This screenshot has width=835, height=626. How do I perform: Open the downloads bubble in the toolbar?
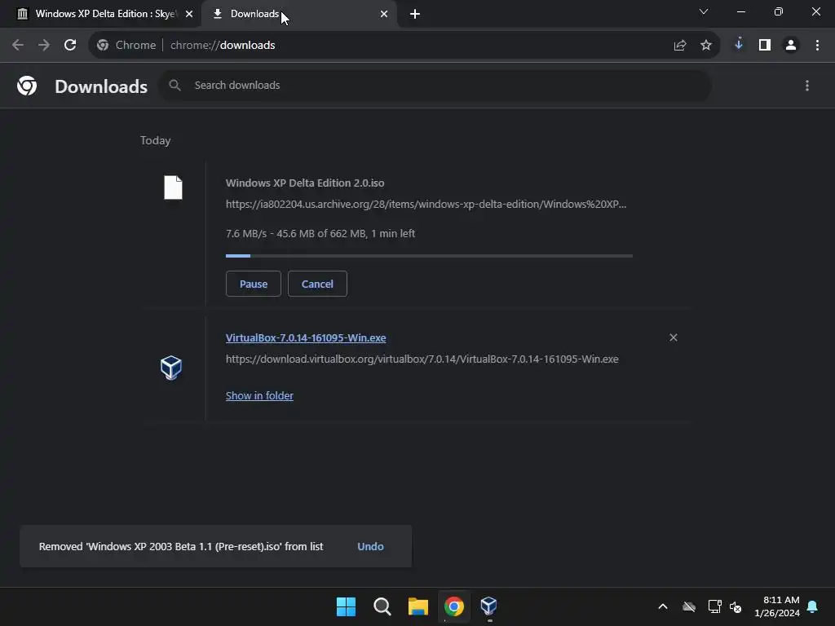pyautogui.click(x=739, y=44)
